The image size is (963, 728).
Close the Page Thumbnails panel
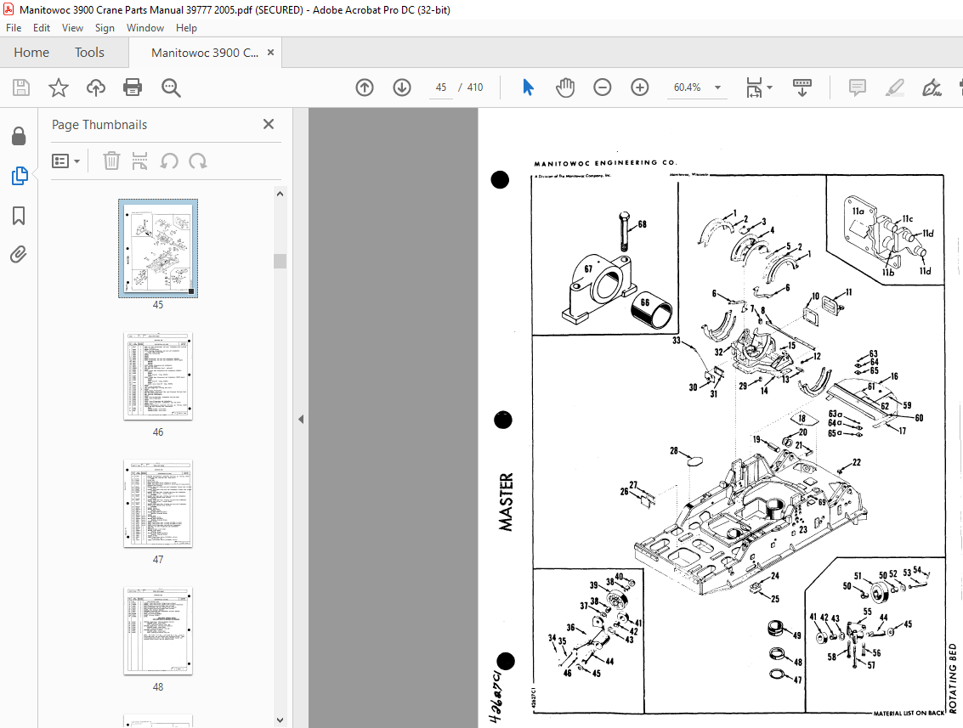tap(269, 124)
